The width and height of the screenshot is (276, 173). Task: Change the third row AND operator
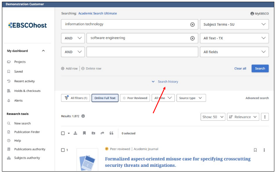[x=73, y=52]
